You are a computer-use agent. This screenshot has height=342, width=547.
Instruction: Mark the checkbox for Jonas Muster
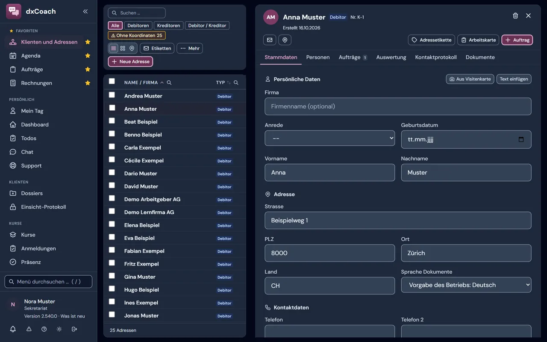(x=112, y=315)
